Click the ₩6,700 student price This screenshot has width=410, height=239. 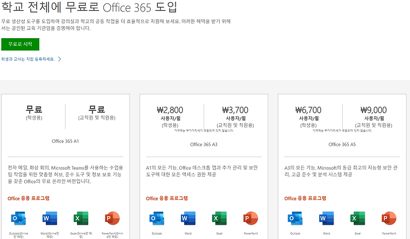[308, 110]
